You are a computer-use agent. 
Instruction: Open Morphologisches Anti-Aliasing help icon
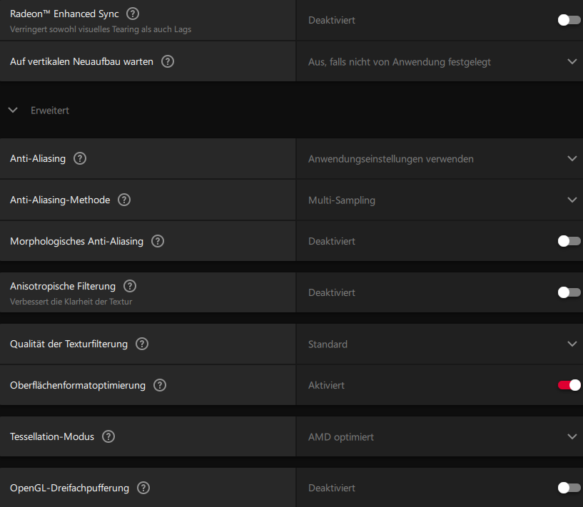[x=158, y=241]
